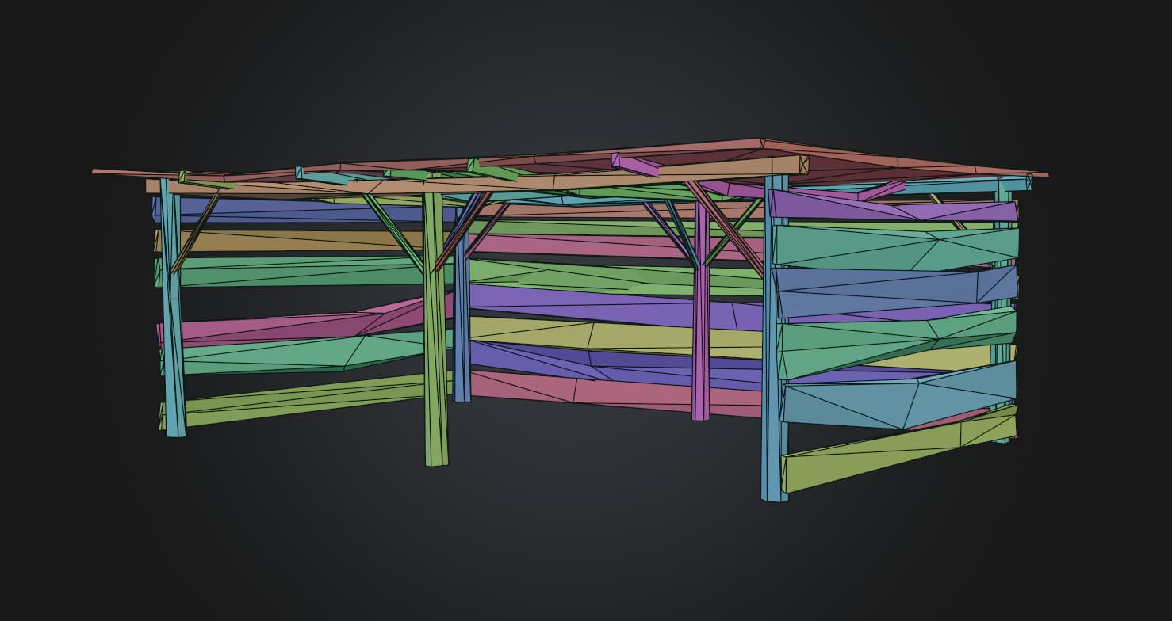
Task: Click the olive bottom board on right wall
Action: [899, 449]
